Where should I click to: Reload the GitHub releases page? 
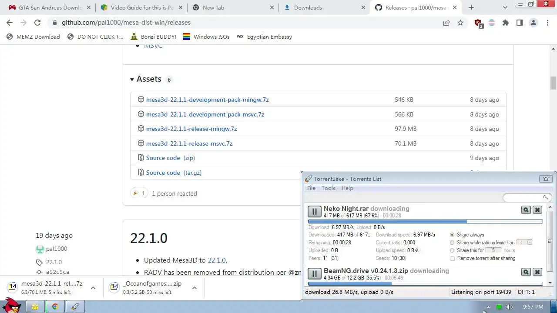tap(37, 23)
